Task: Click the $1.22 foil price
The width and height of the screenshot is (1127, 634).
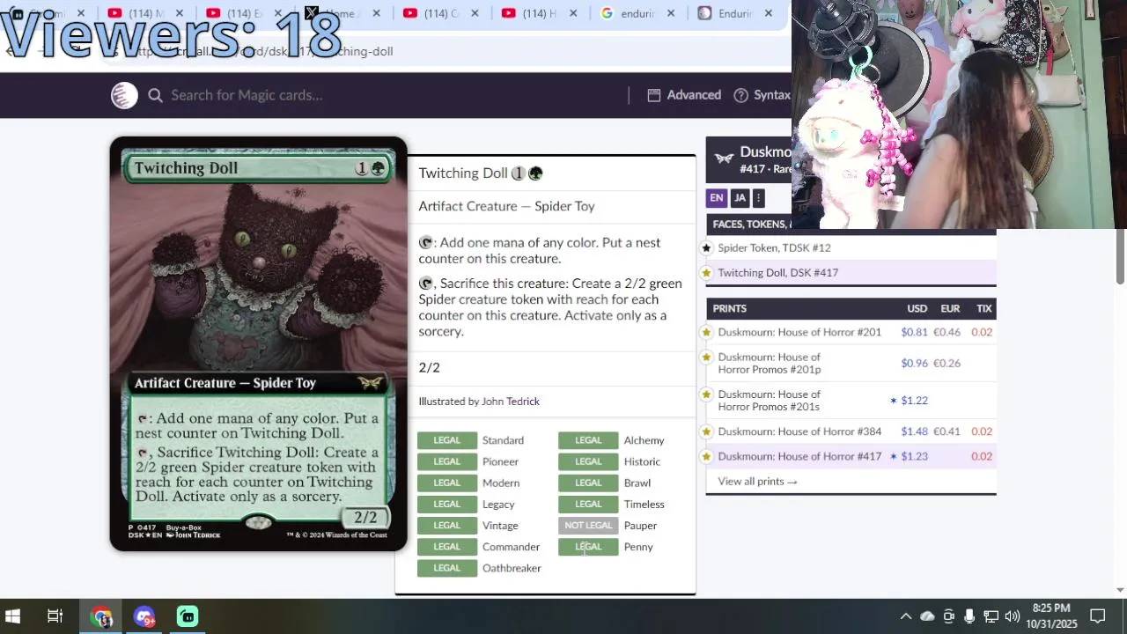Action: 914,401
